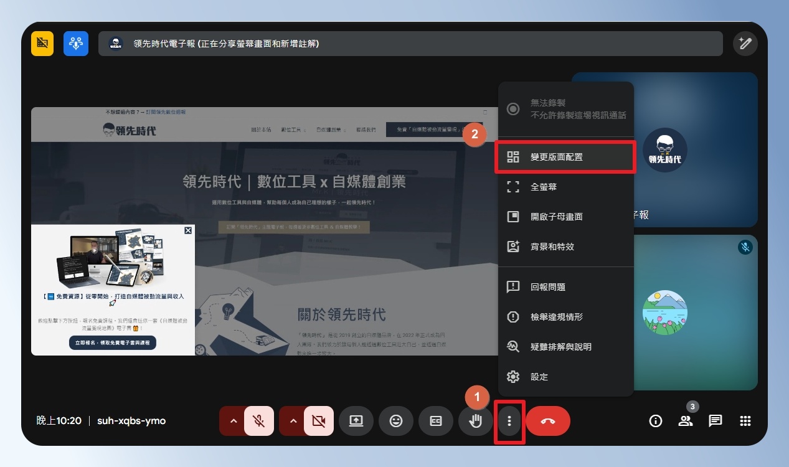
Task: Click the fullscreen brackets icon
Action: (513, 187)
